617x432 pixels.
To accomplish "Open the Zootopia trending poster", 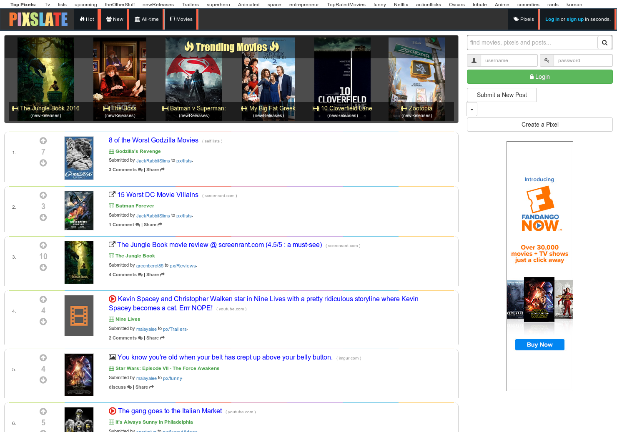I will [x=416, y=79].
